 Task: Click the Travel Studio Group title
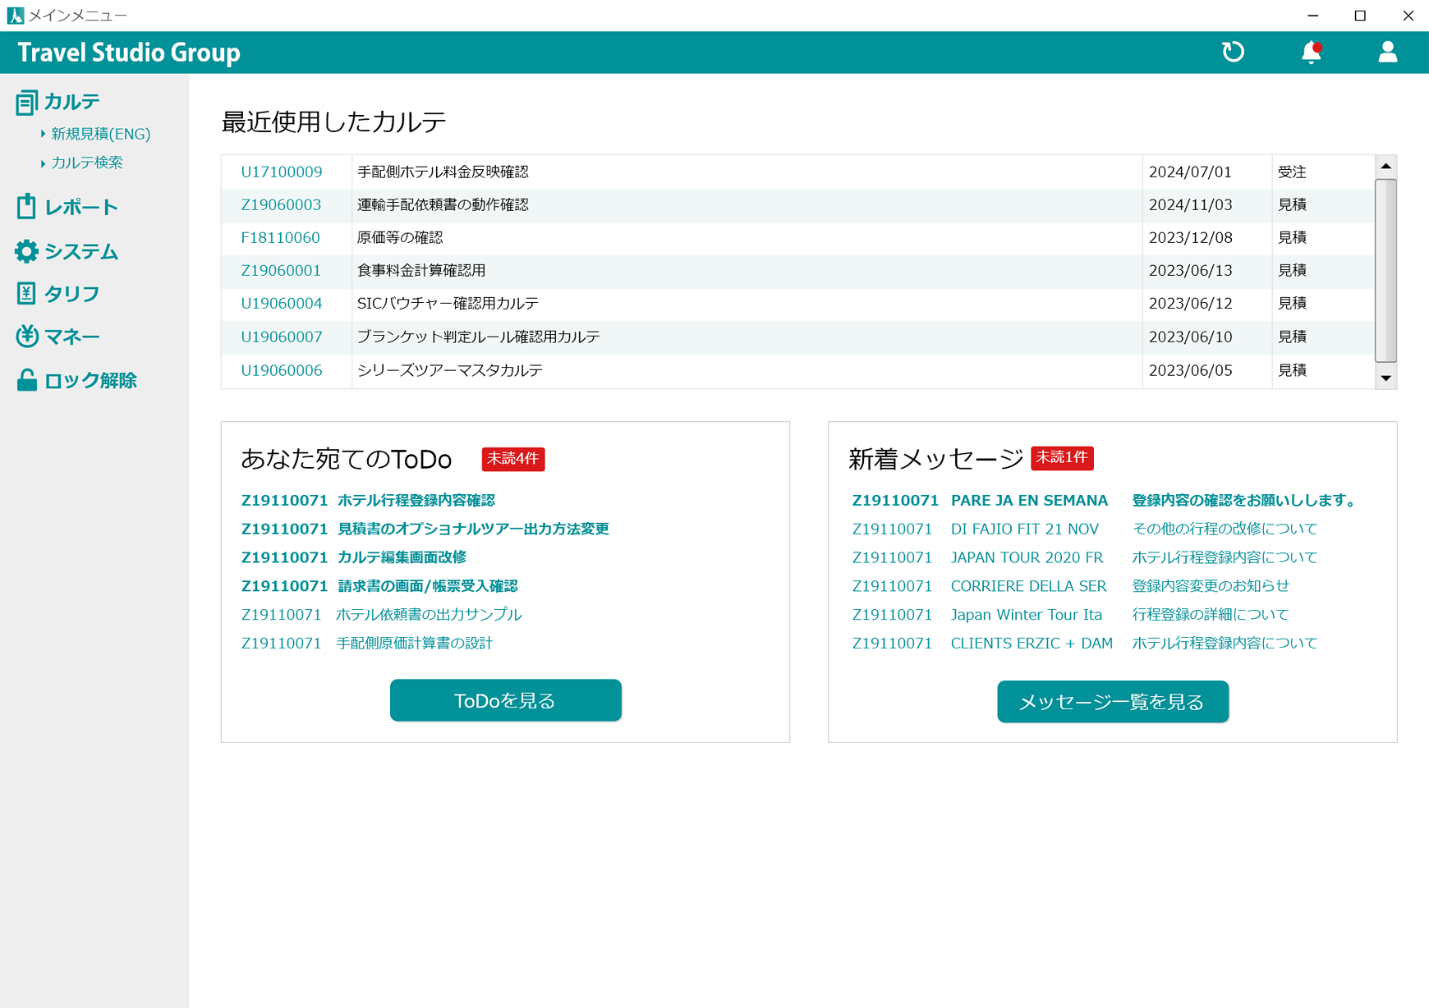tap(129, 53)
